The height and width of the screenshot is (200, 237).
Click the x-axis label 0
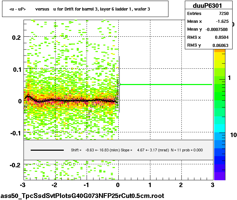click(x=118, y=185)
